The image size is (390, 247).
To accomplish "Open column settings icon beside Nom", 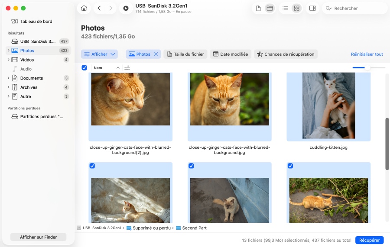I will [127, 67].
